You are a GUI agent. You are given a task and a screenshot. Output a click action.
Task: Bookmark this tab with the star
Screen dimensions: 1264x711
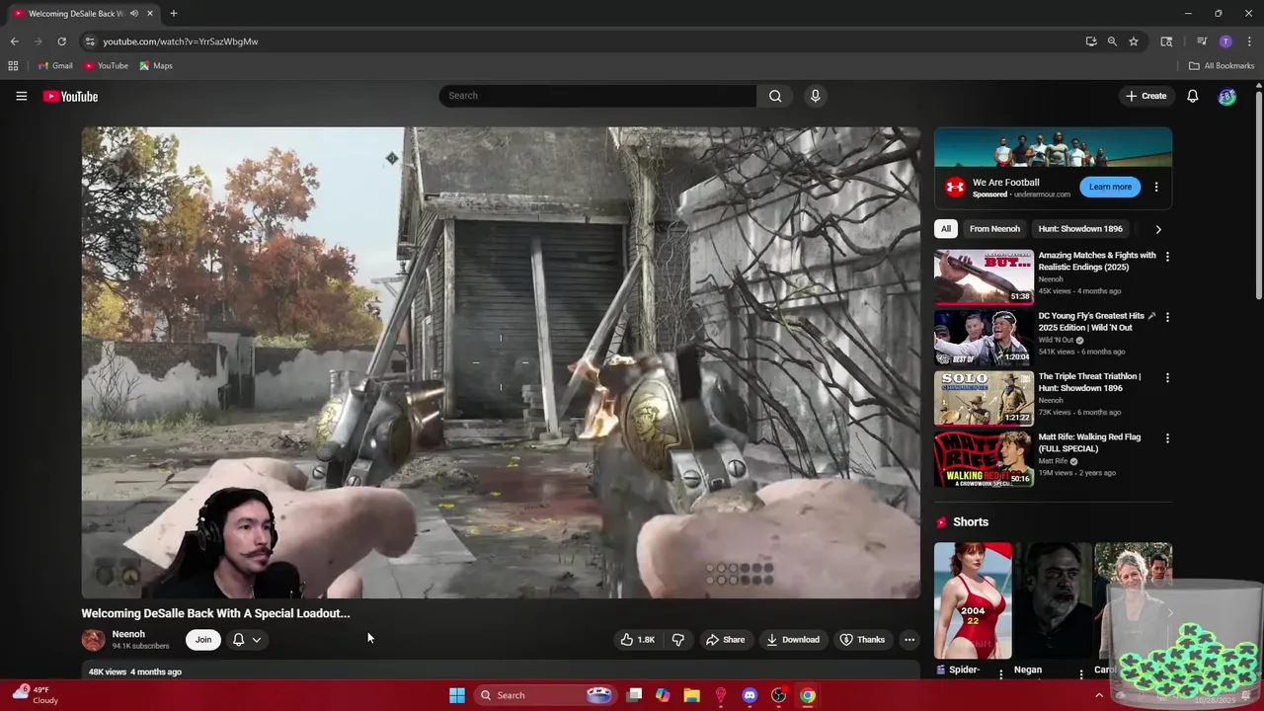(1134, 41)
